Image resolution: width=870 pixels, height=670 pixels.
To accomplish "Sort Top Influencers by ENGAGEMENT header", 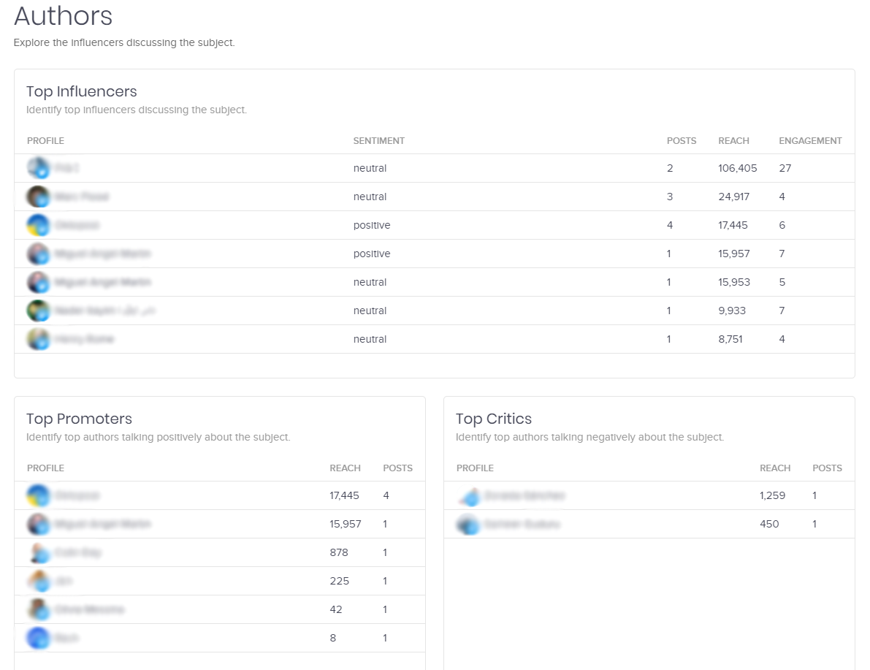I will point(810,140).
